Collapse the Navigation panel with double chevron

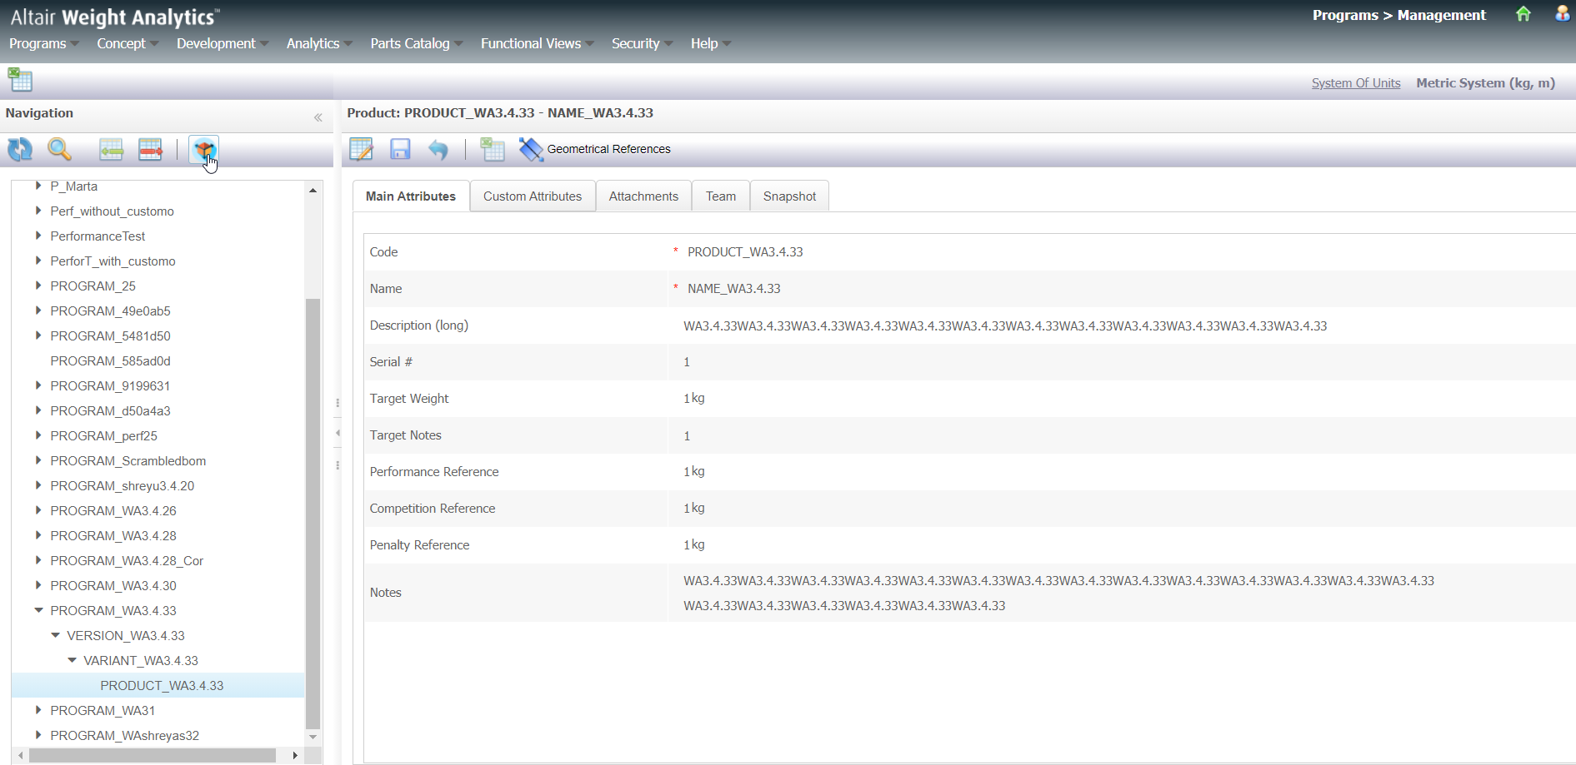point(318,117)
